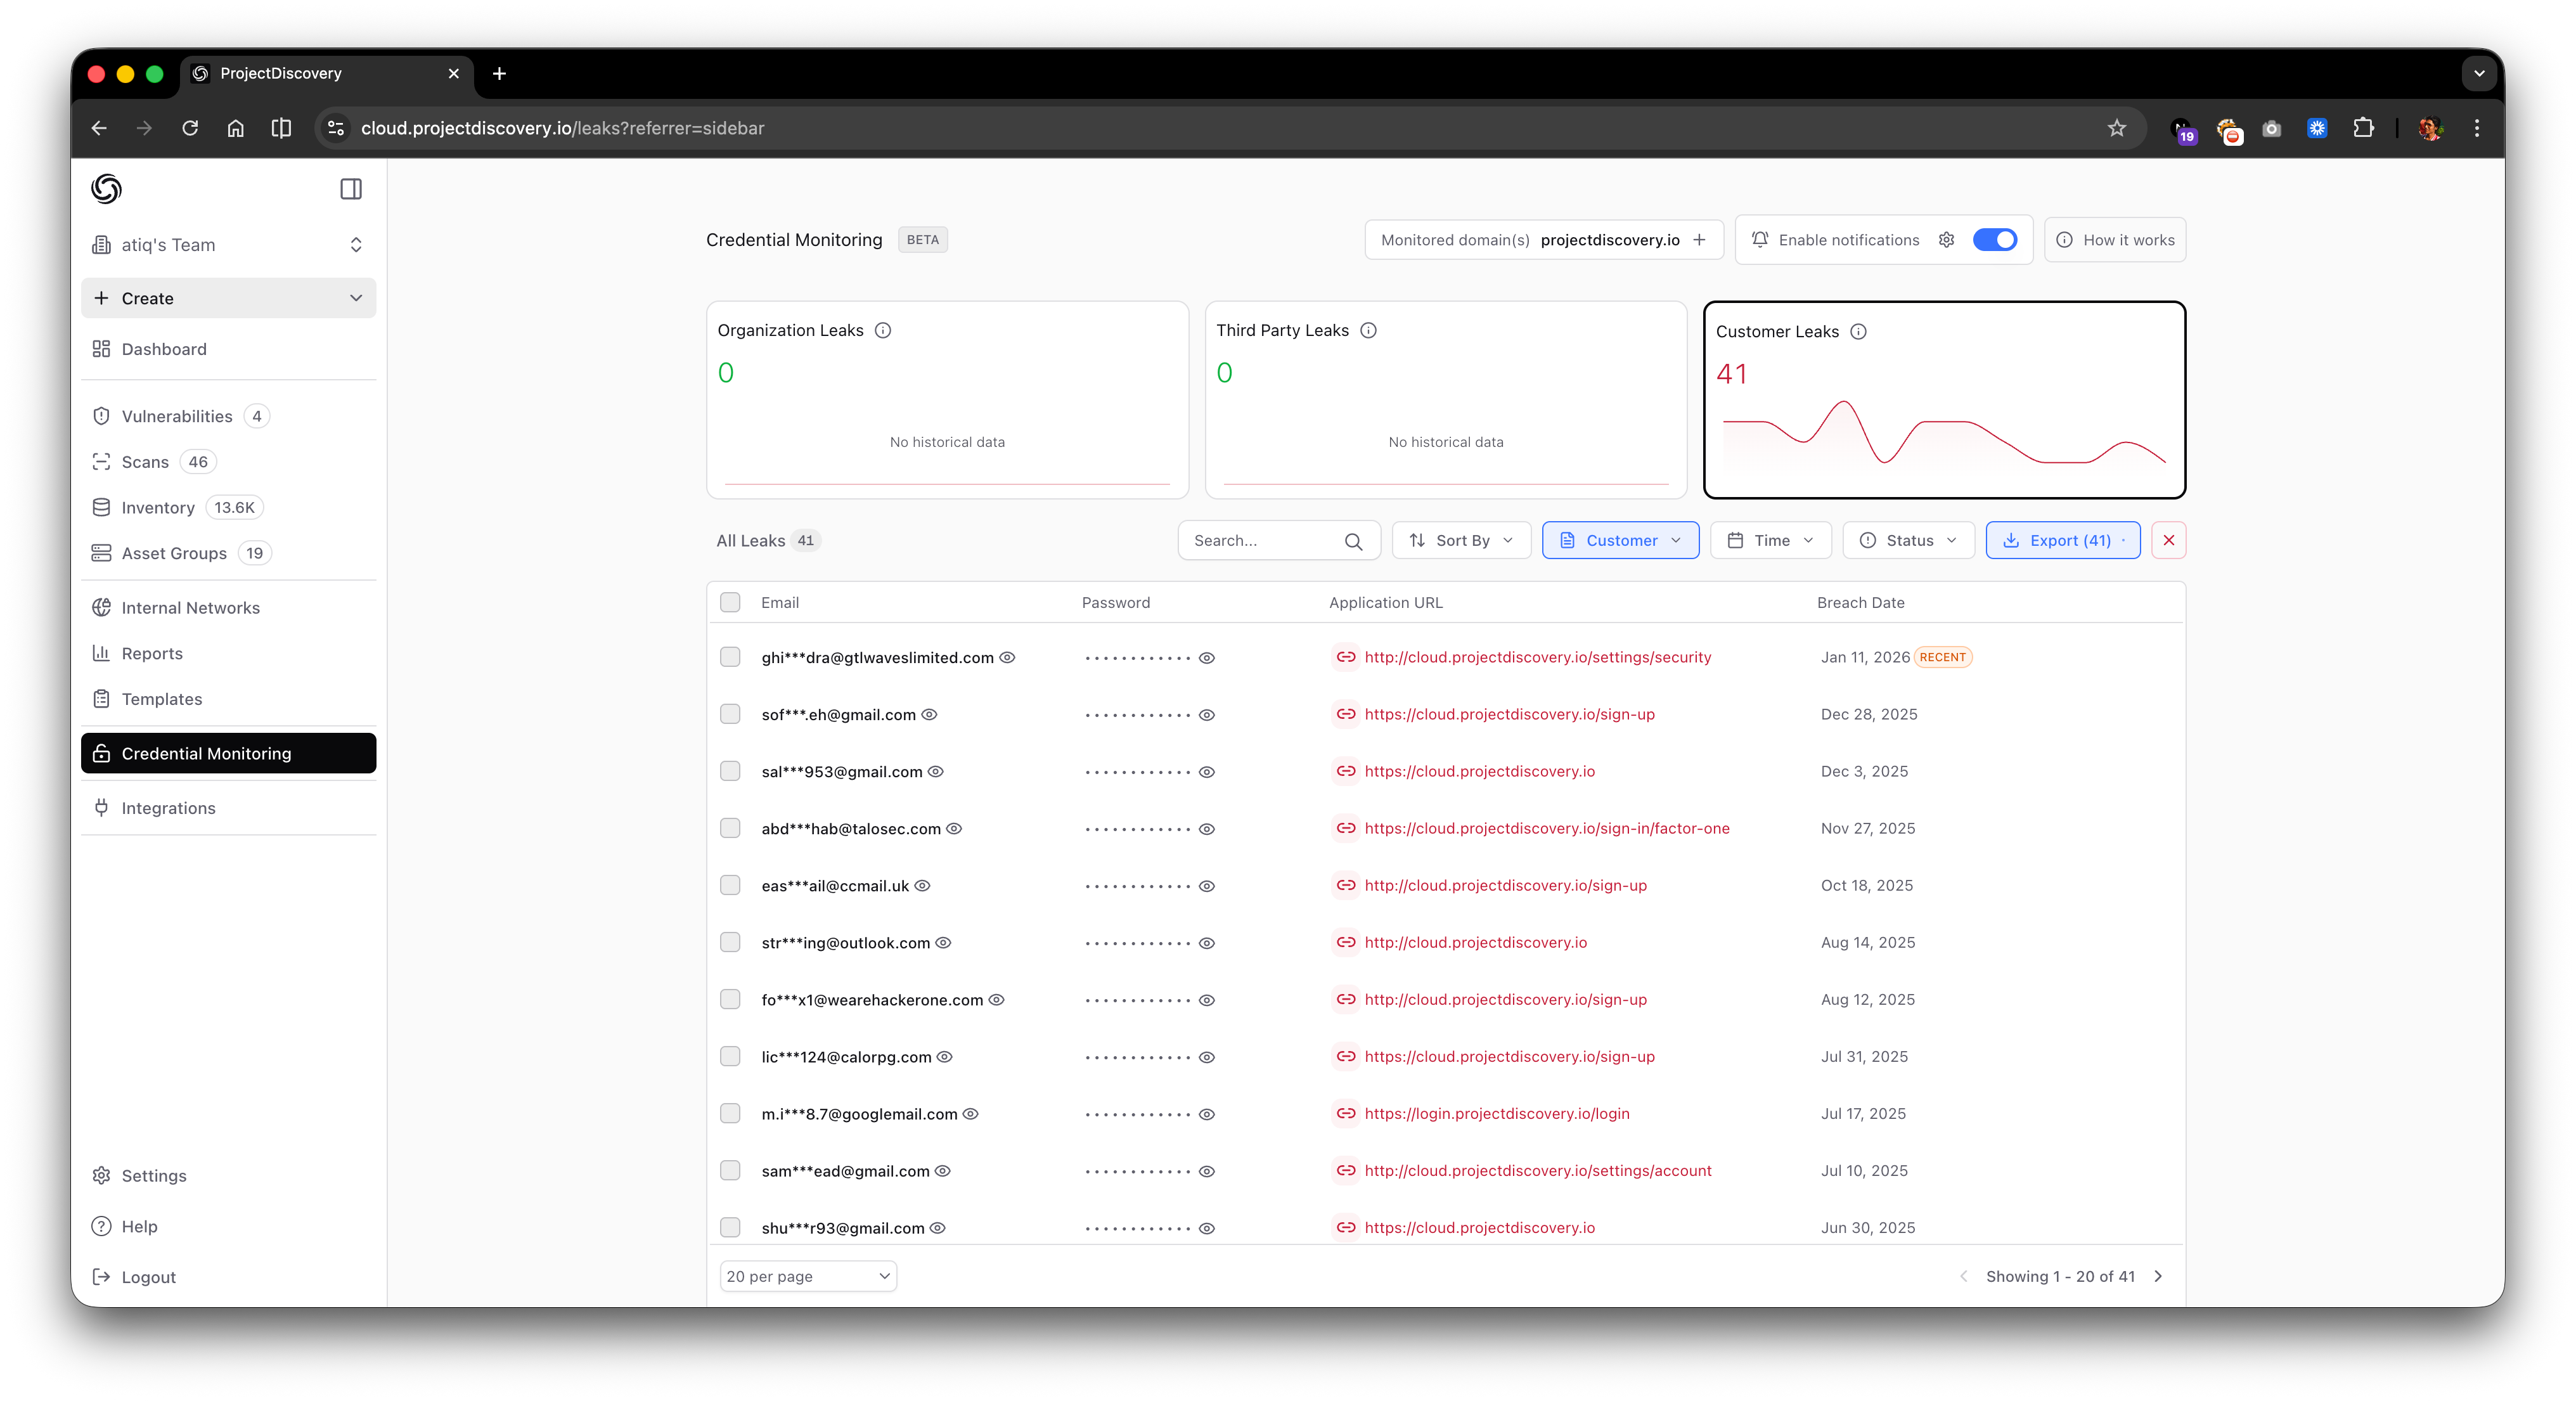Open notification settings gear icon

pyautogui.click(x=1946, y=240)
